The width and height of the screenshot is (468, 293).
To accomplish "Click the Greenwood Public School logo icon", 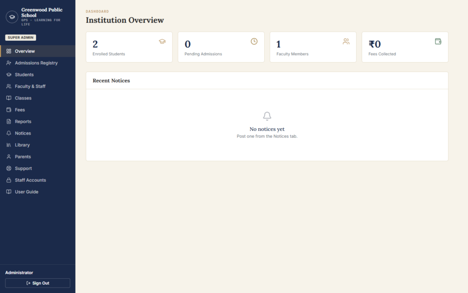I will (x=12, y=17).
